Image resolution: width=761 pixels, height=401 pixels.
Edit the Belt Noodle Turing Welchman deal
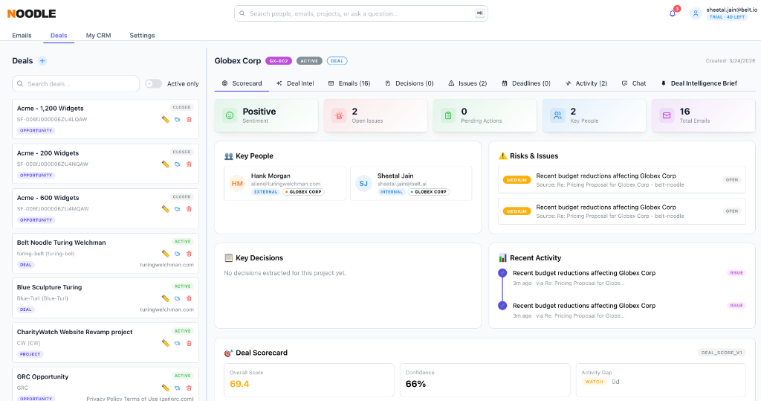[166, 254]
